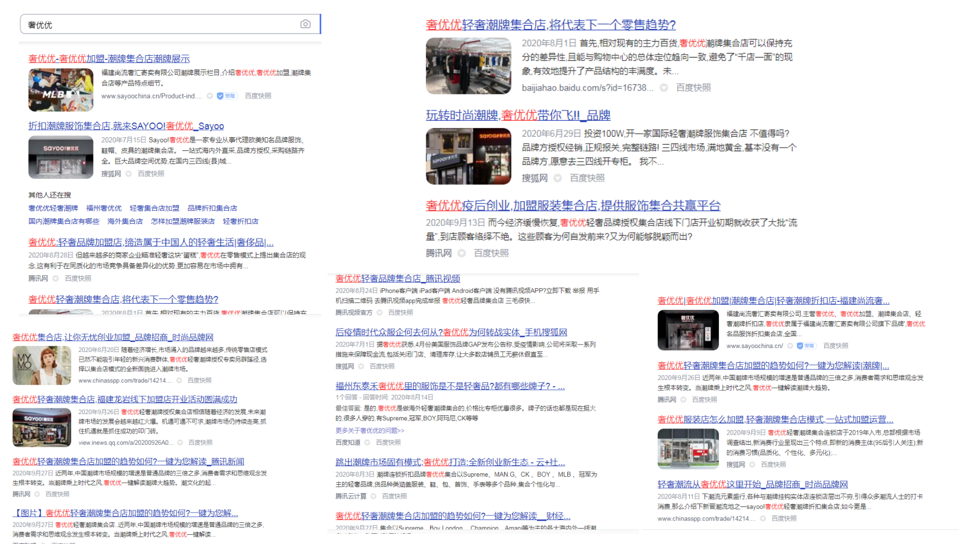
Task: Open 百度快照 next to sayoochina.cn/Product-ind
Action: pyautogui.click(x=258, y=96)
